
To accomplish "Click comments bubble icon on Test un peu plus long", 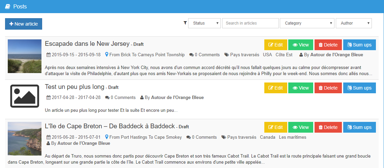I will pos(107,98).
